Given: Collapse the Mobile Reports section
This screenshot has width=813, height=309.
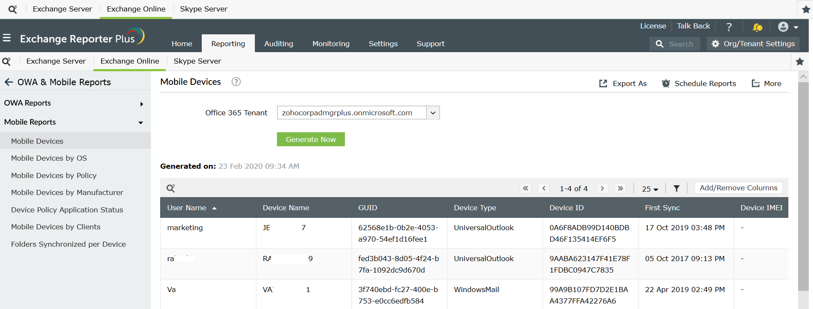Looking at the screenshot, I should [141, 122].
